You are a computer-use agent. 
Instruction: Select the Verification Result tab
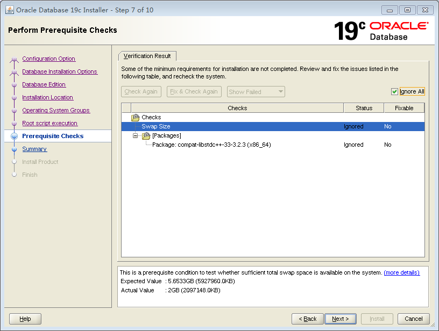(147, 56)
